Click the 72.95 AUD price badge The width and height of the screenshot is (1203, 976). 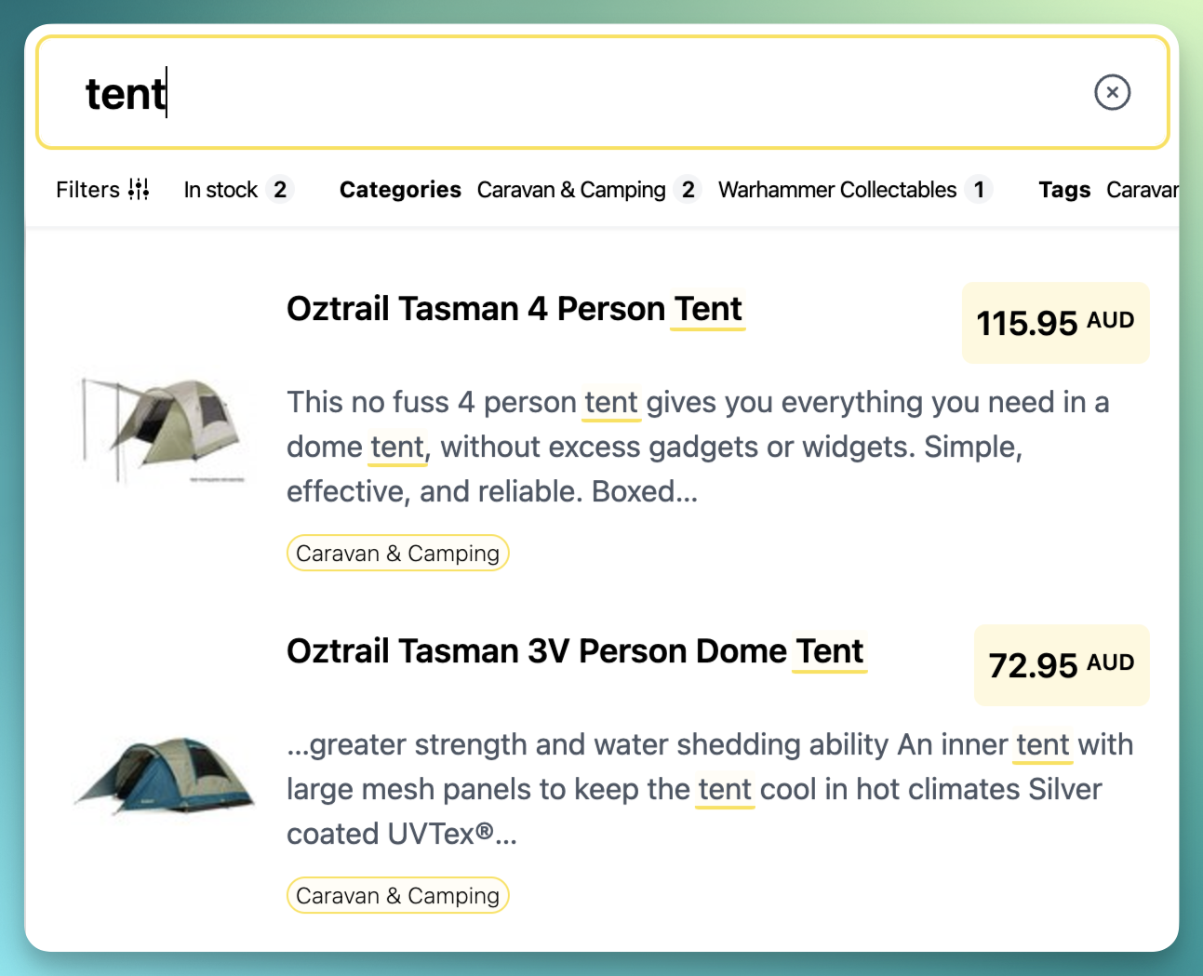click(x=1061, y=665)
